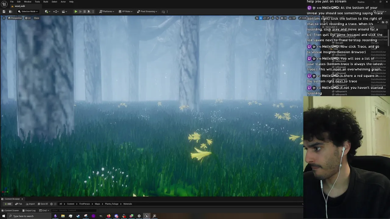390x219 pixels.
Task: Open the Output Log
Action: [29, 210]
